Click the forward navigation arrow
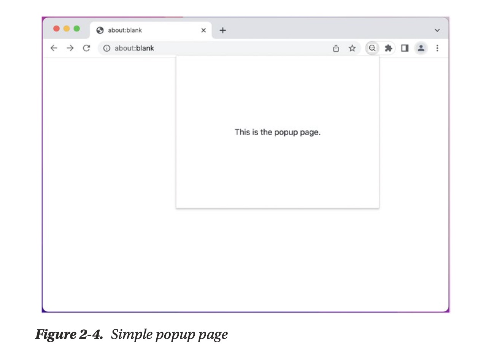The height and width of the screenshot is (348, 483). 70,48
